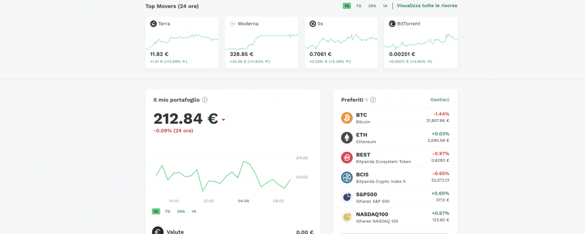Screen dimensions: 585x234
Task: Click 0x price 0.7061 €
Action: tap(321, 54)
